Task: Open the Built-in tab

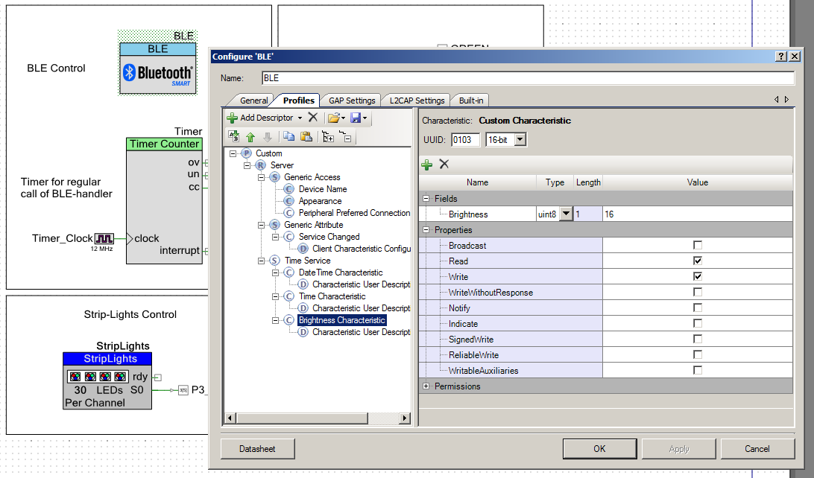Action: (471, 101)
